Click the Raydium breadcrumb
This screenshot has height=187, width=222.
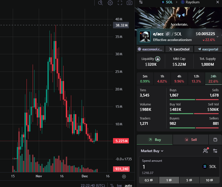coord(190,2)
